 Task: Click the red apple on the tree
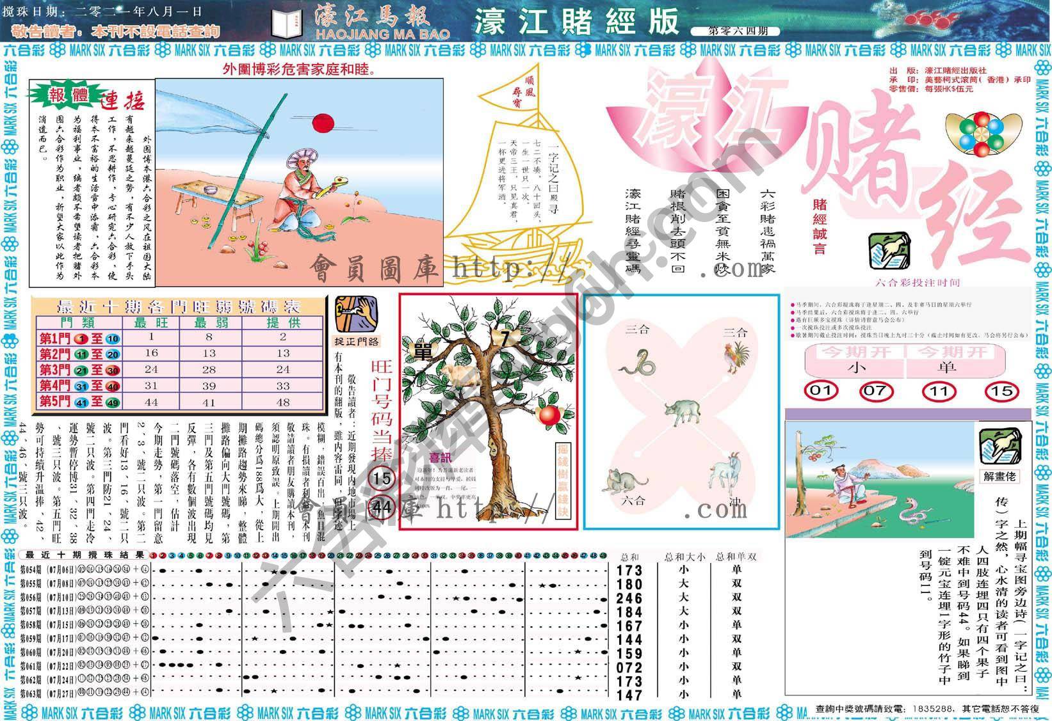549,415
